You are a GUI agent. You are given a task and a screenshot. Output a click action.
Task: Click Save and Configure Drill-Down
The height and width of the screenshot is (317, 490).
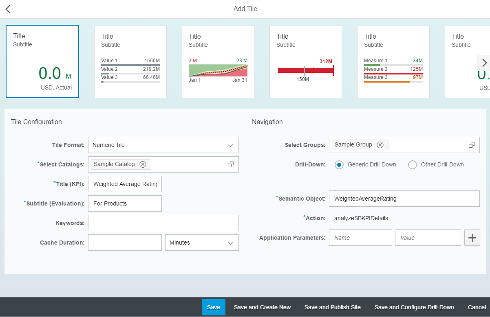coord(414,307)
